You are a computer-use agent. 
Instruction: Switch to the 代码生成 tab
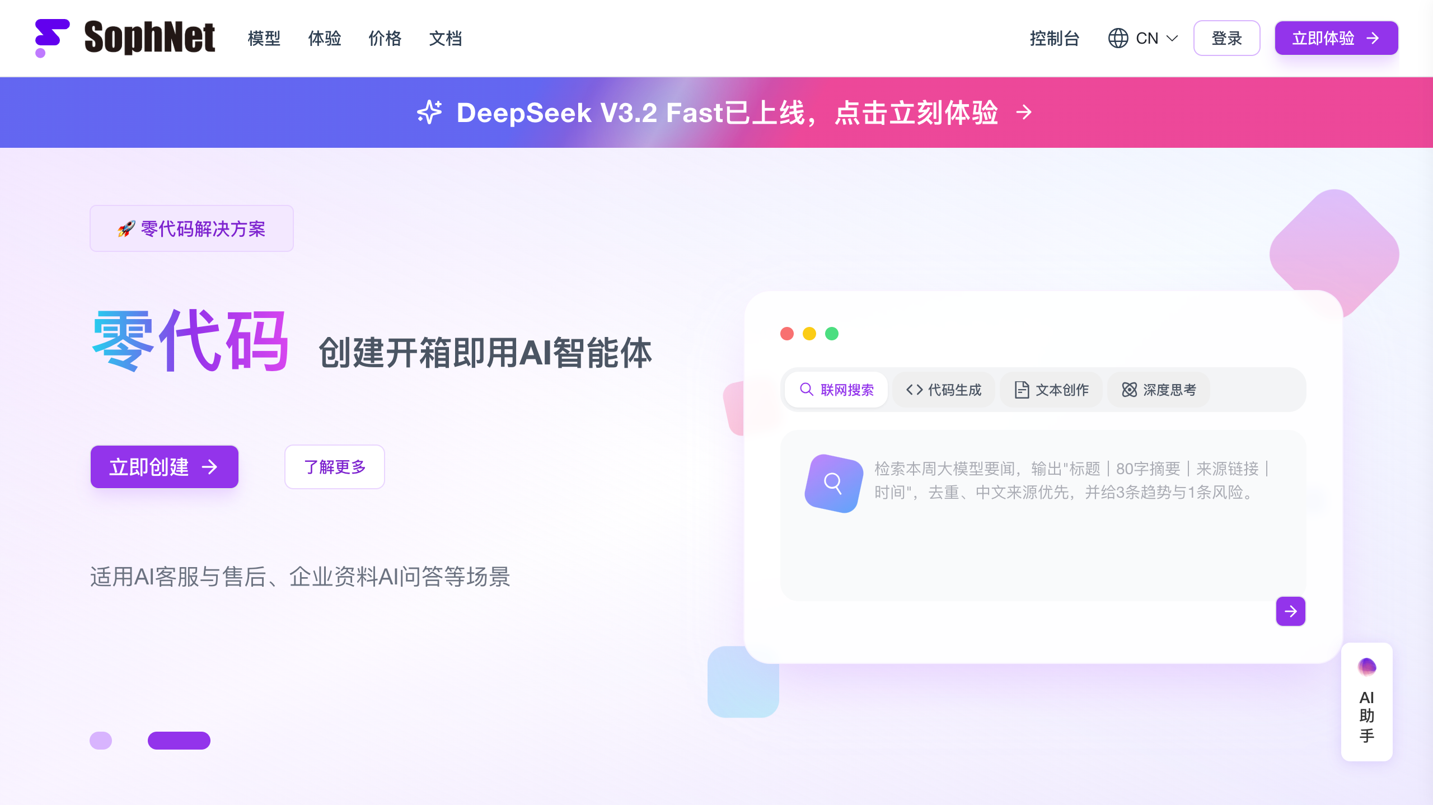coord(943,390)
